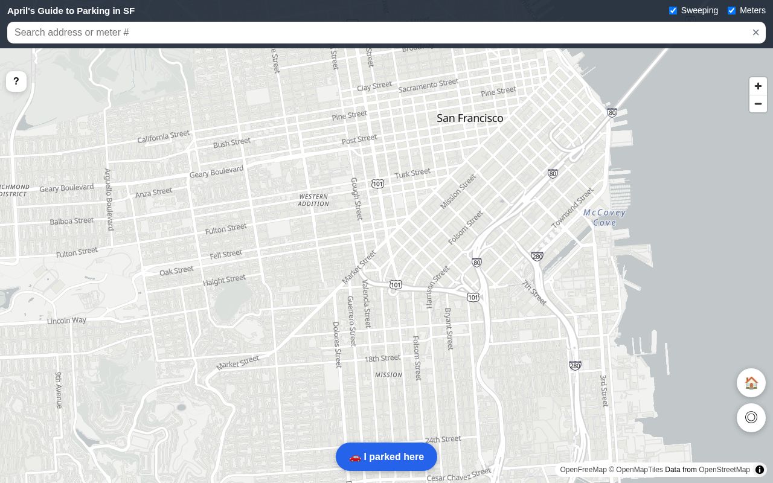Viewport: 773px width, 483px height.
Task: Click the Valencia Street label
Action: [x=367, y=304]
